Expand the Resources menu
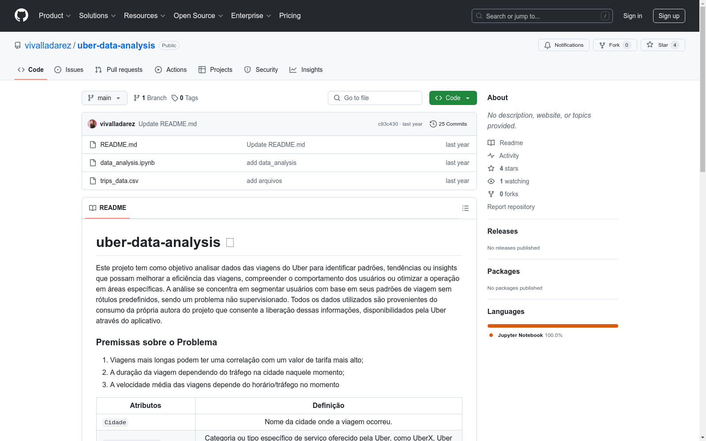 pyautogui.click(x=145, y=16)
